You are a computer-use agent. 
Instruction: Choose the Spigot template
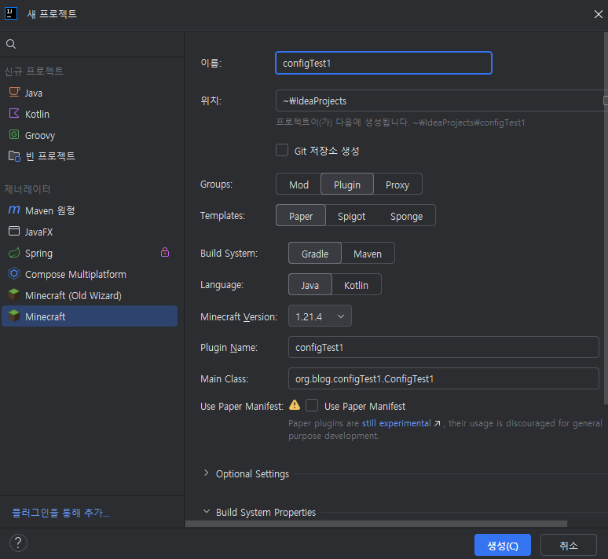tap(352, 216)
